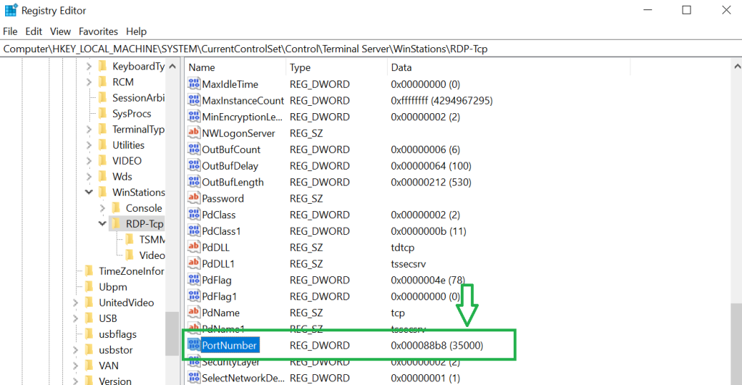Click the OutBufDelay DWORD icon

click(193, 166)
